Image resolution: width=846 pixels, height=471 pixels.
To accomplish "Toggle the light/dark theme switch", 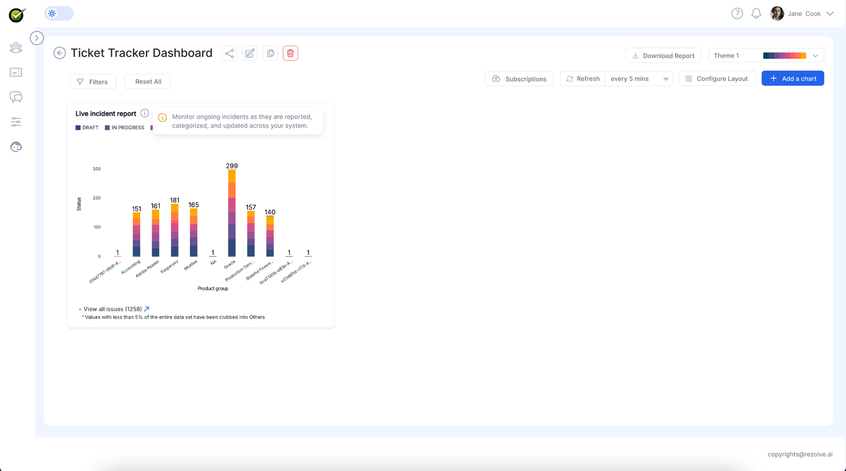I will [x=59, y=14].
